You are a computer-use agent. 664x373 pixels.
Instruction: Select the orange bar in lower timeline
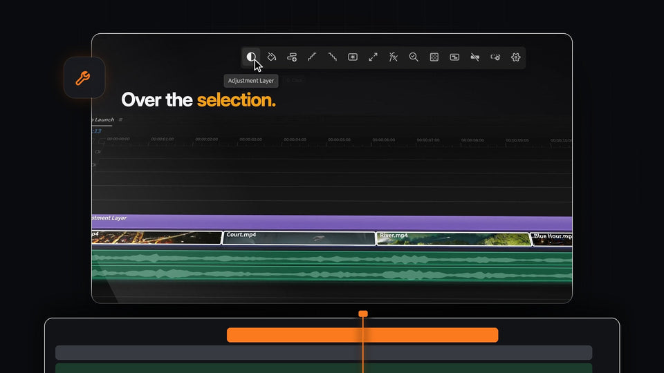point(362,335)
